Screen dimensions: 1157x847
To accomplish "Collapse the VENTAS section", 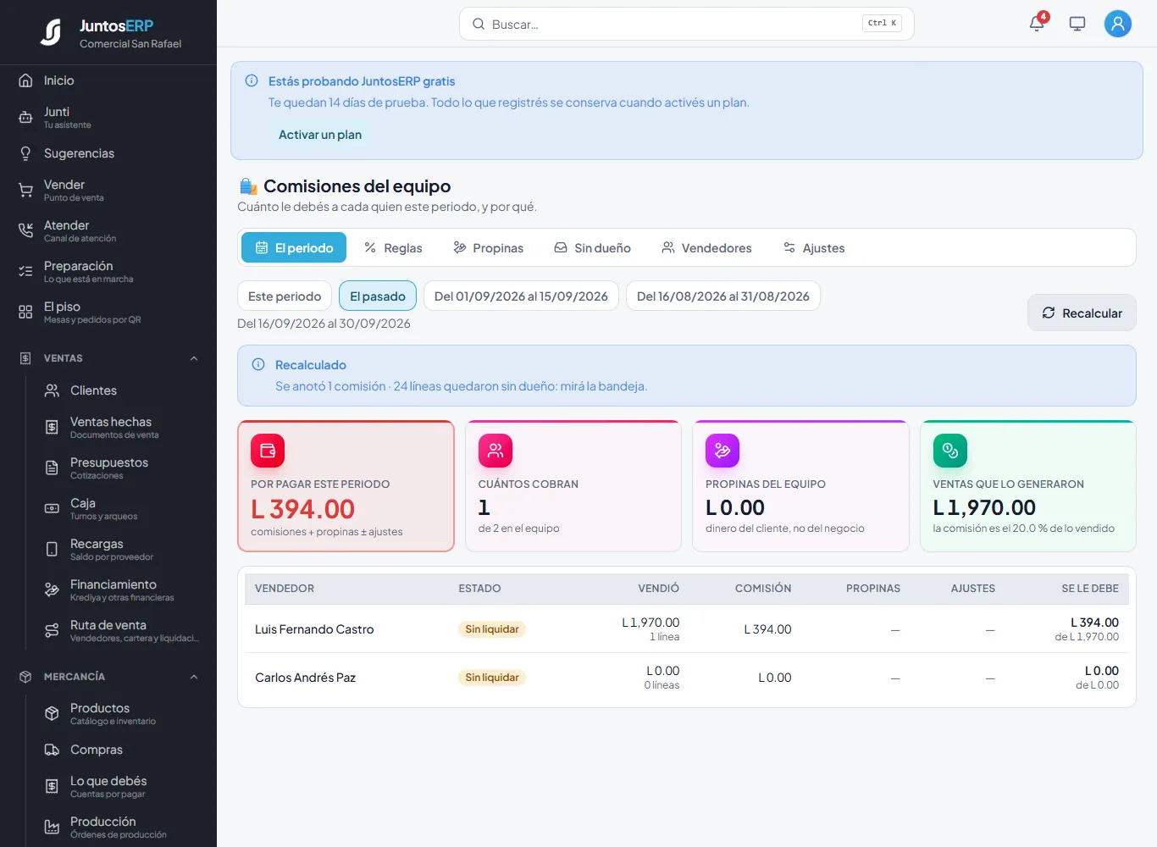I will tap(108, 358).
